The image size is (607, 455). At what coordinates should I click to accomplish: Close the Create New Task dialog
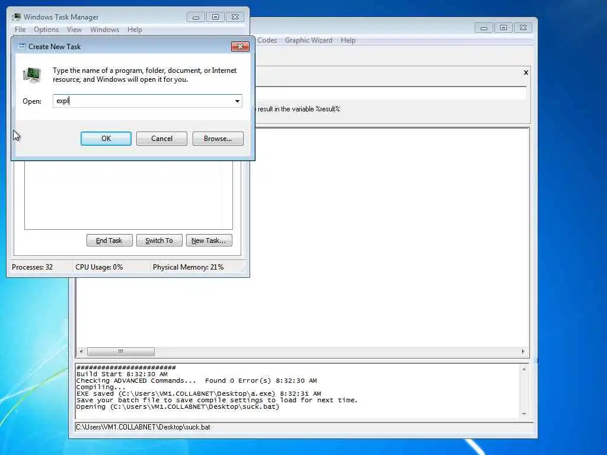click(240, 46)
